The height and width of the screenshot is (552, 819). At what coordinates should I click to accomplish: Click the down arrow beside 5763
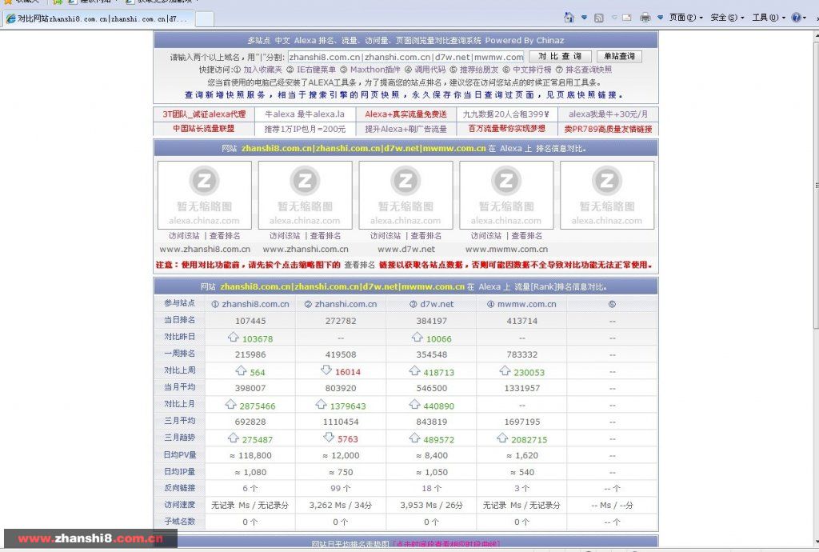click(x=329, y=437)
